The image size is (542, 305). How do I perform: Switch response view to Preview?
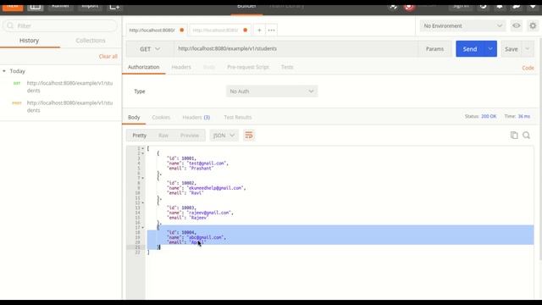[190, 136]
